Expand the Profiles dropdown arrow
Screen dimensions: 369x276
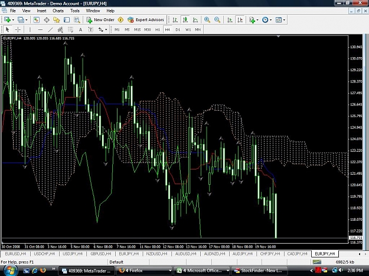click(x=27, y=20)
